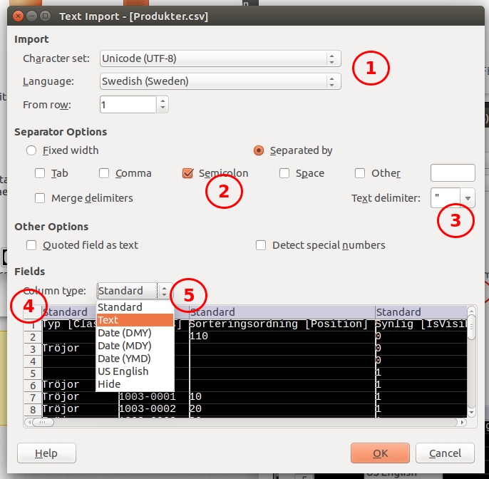This screenshot has height=479, width=489.
Task: Open the Language dropdown
Action: click(x=220, y=81)
